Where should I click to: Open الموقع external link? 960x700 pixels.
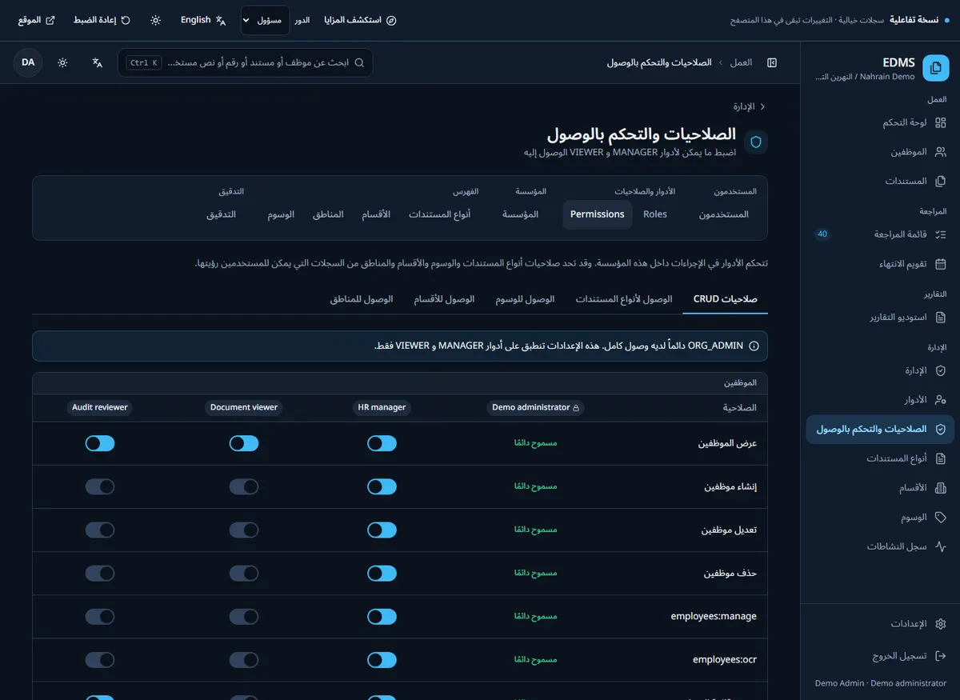36,20
